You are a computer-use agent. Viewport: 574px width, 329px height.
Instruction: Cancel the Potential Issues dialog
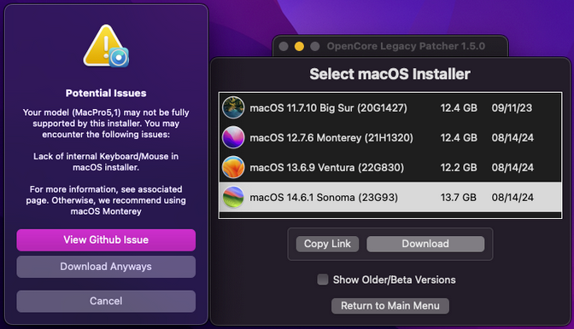(106, 301)
